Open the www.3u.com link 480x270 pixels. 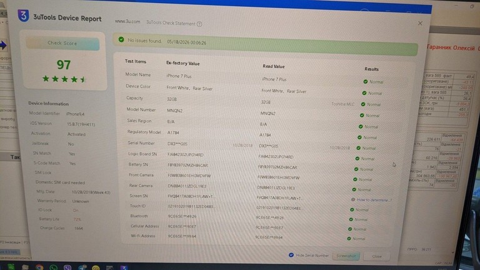(127, 21)
